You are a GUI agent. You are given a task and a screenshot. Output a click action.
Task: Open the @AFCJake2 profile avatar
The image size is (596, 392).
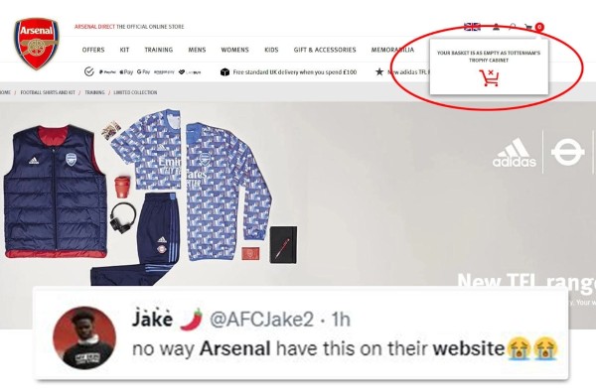point(84,337)
